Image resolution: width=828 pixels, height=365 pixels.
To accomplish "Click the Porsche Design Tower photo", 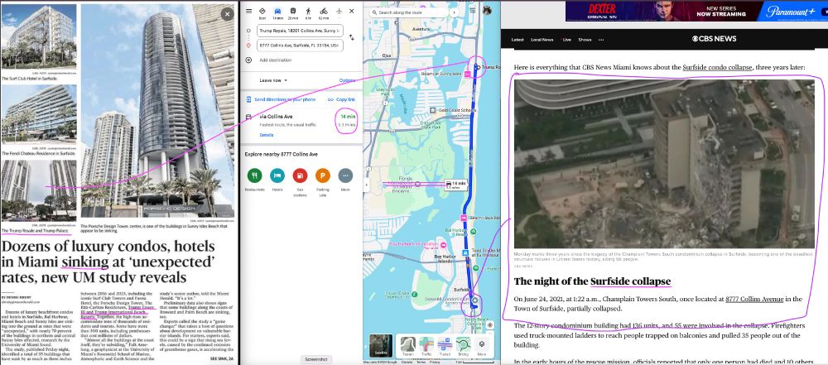I will click(158, 110).
